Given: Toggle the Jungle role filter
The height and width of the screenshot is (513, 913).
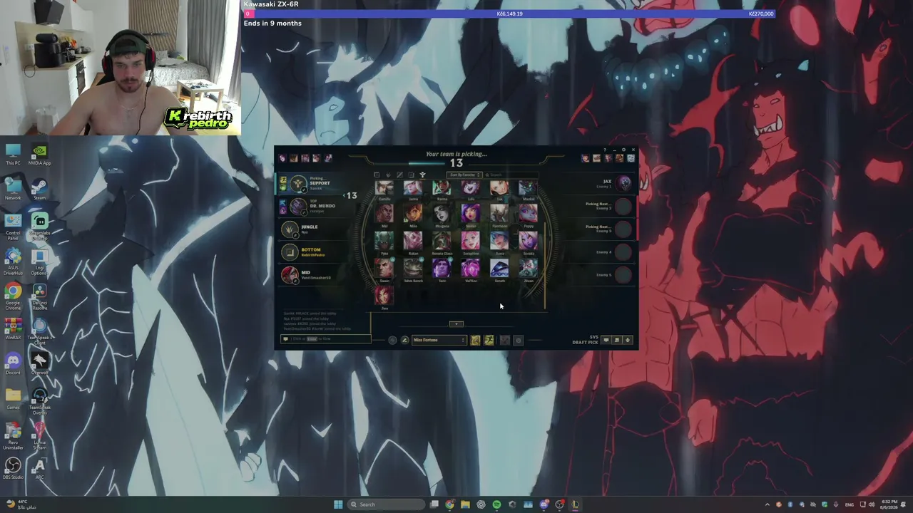Looking at the screenshot, I should 388,175.
